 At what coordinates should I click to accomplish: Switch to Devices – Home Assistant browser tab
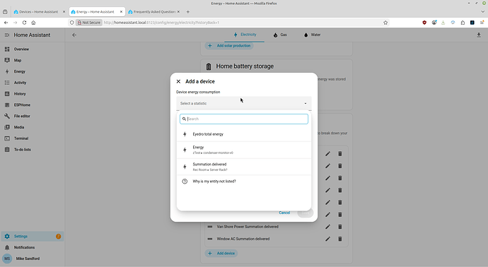[x=39, y=12]
